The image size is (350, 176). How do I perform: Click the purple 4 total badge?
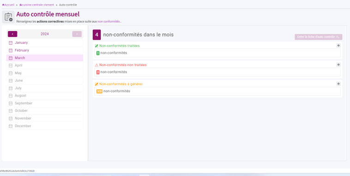tap(97, 35)
